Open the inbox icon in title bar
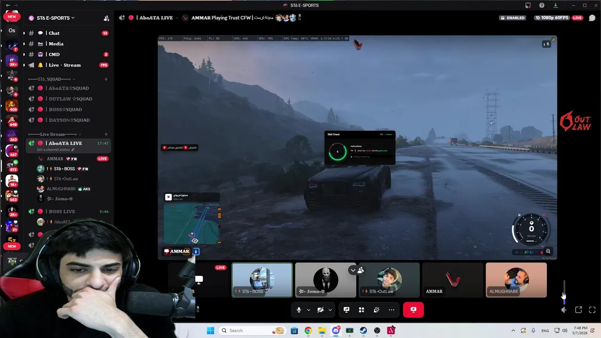601x338 pixels. tap(528, 5)
